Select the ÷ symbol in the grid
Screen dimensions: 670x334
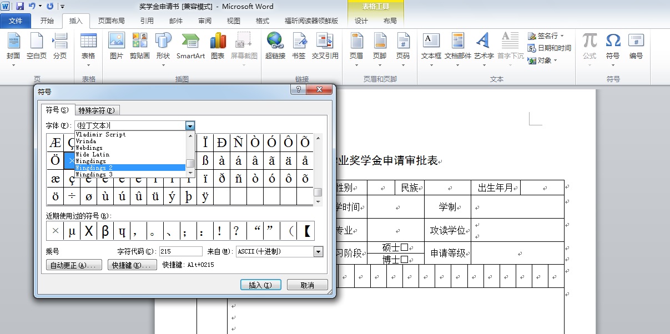pos(72,196)
